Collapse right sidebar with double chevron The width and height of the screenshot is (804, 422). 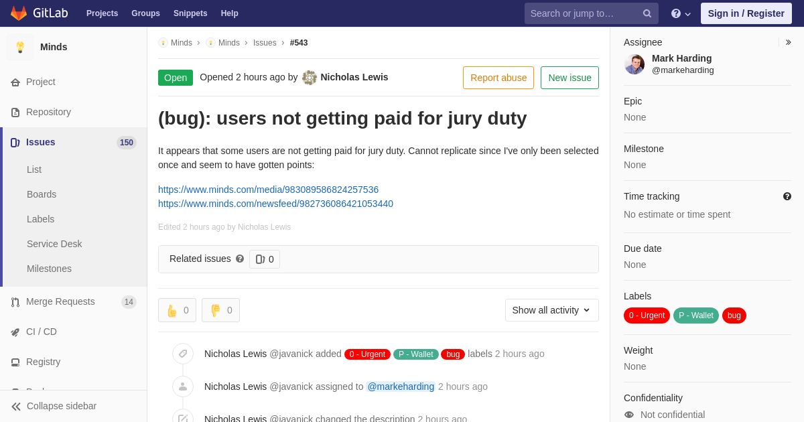click(788, 42)
